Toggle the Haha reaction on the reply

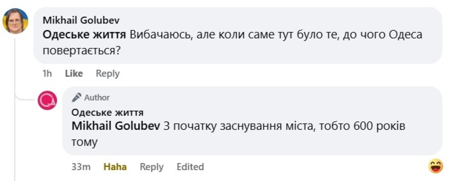[115, 167]
